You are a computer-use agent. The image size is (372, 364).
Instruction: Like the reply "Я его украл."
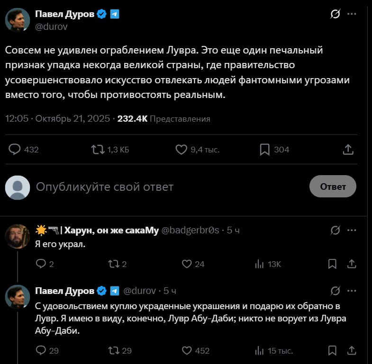(x=187, y=264)
